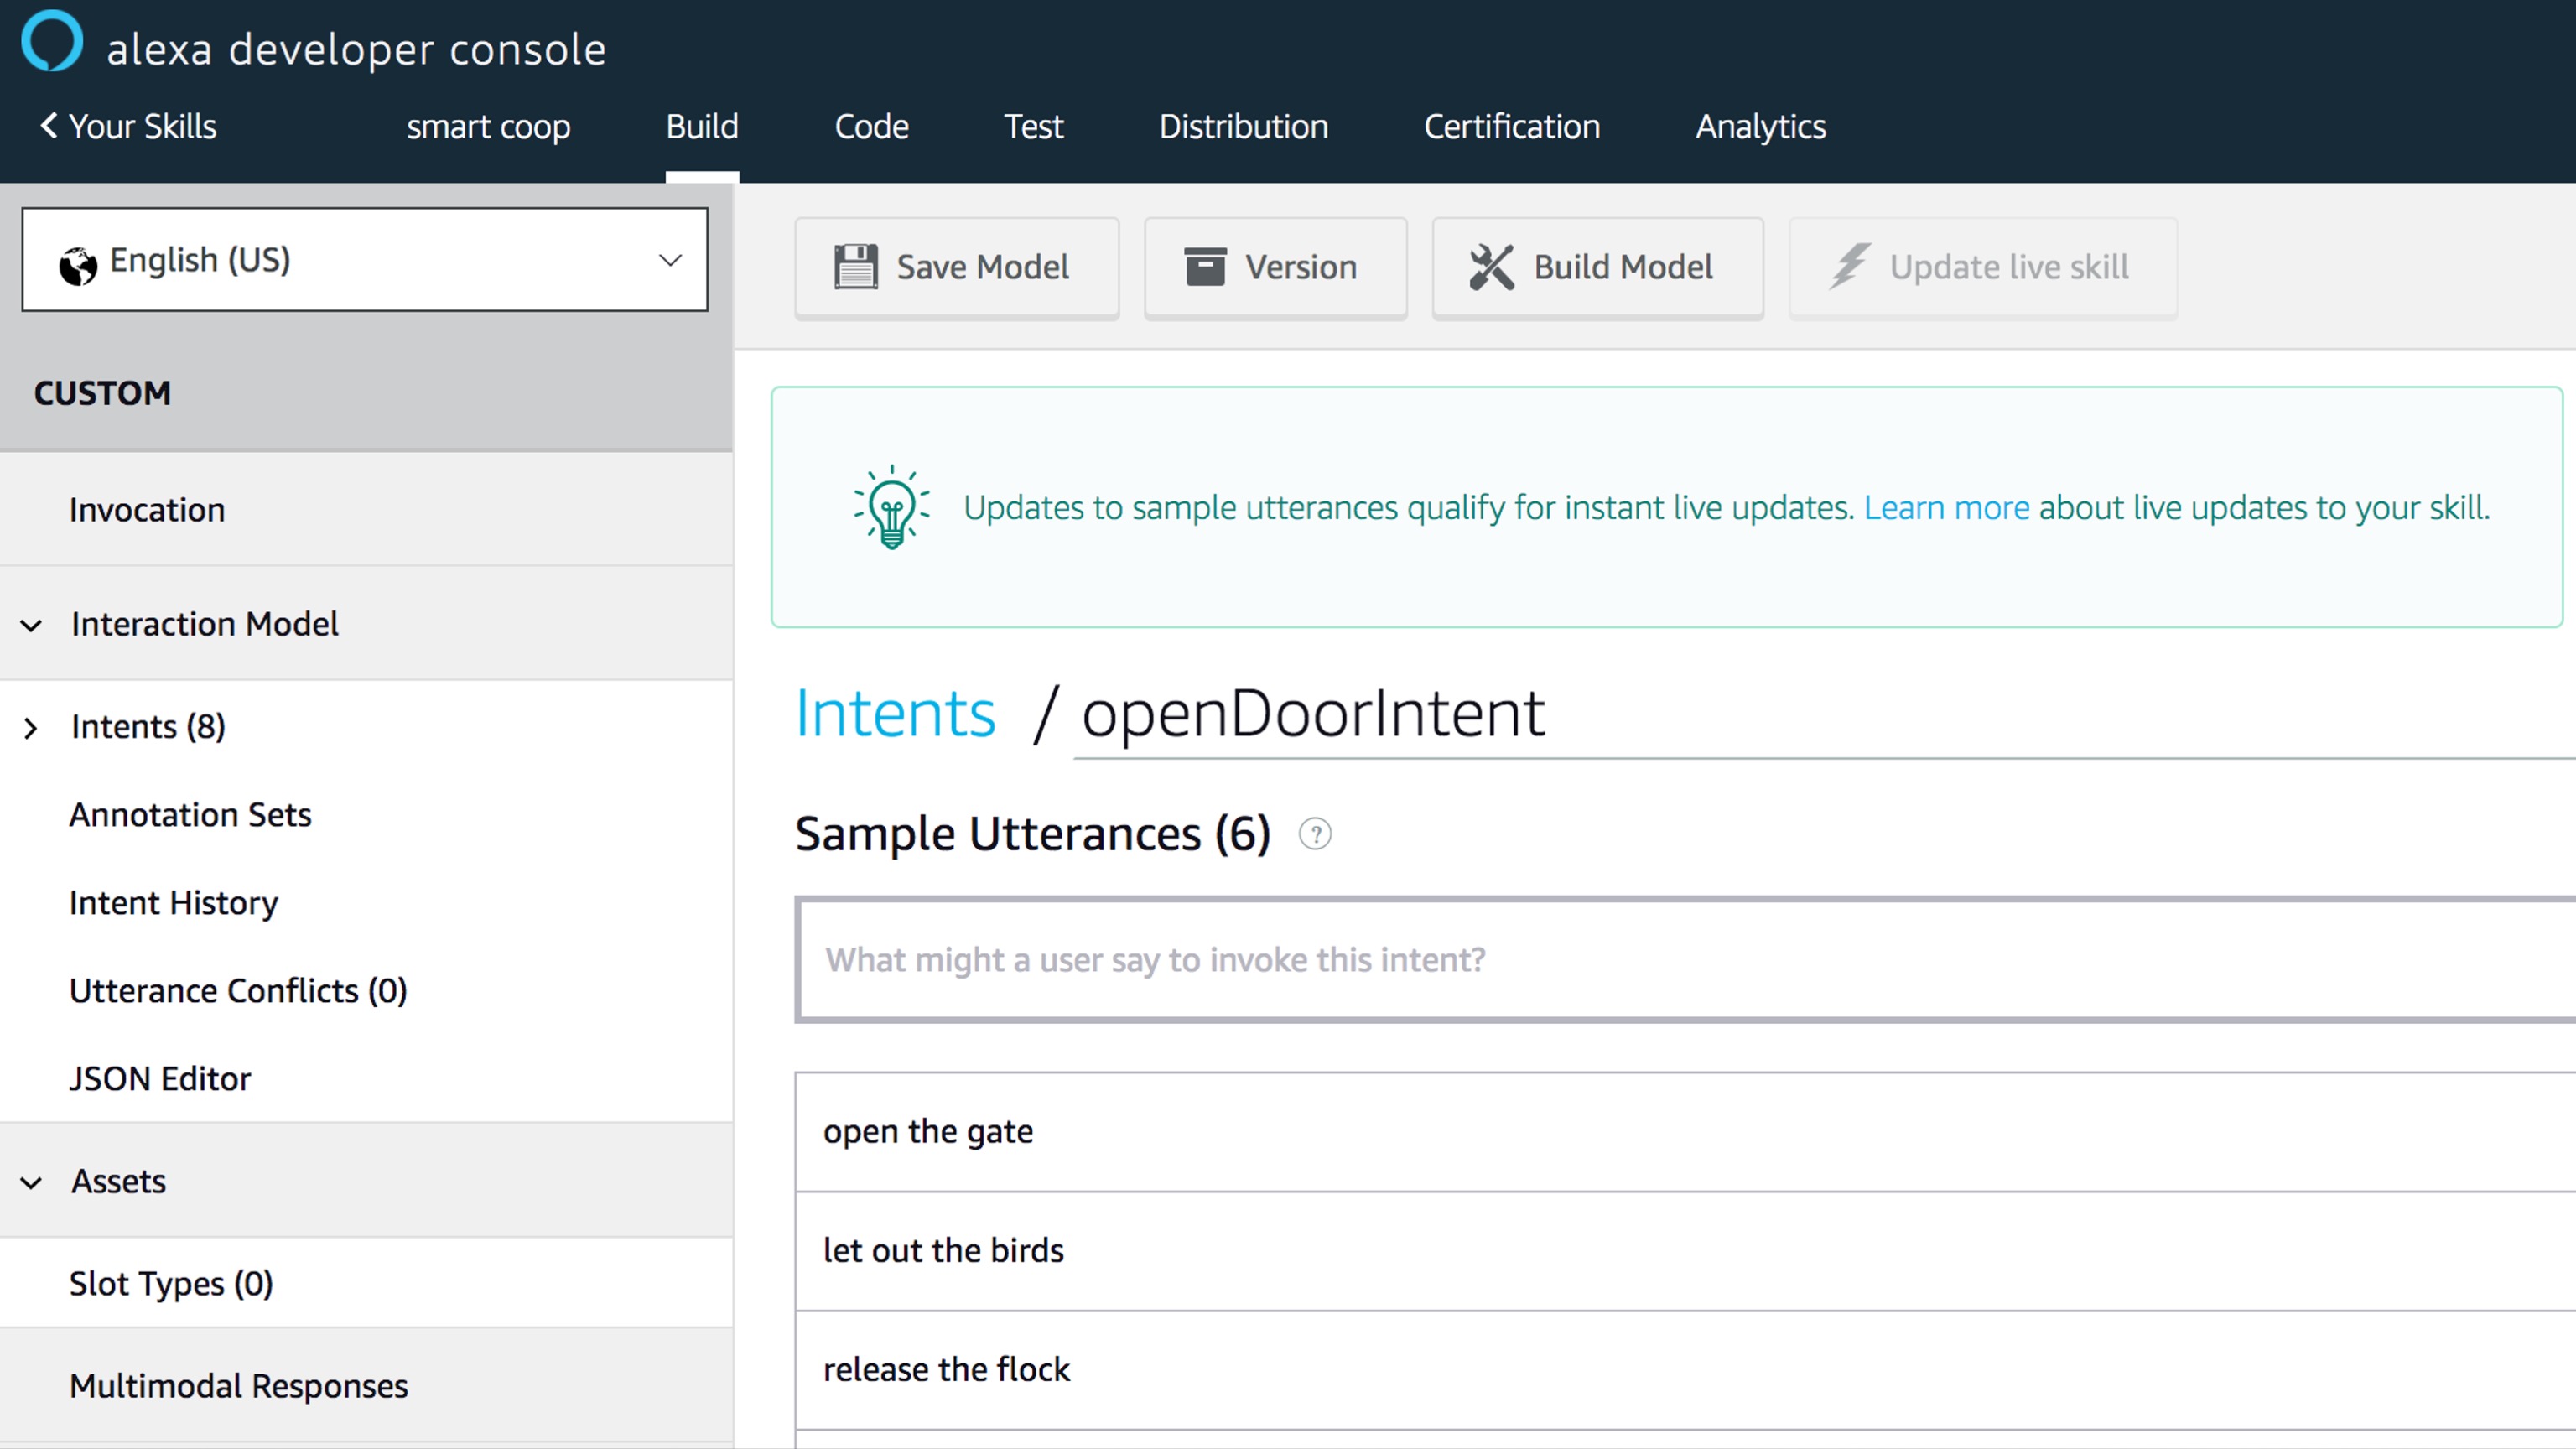This screenshot has height=1449, width=2576.
Task: Collapse the Interaction Model section
Action: click(x=31, y=625)
